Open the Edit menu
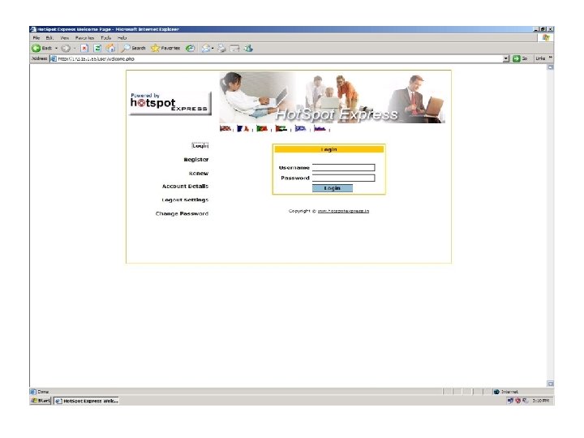 coord(49,37)
